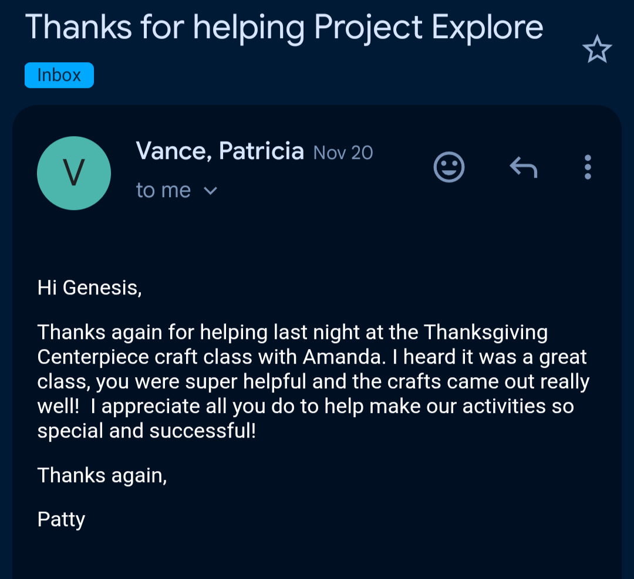The image size is (634, 579).
Task: Reply to Patricia Vance's email
Action: pos(523,167)
